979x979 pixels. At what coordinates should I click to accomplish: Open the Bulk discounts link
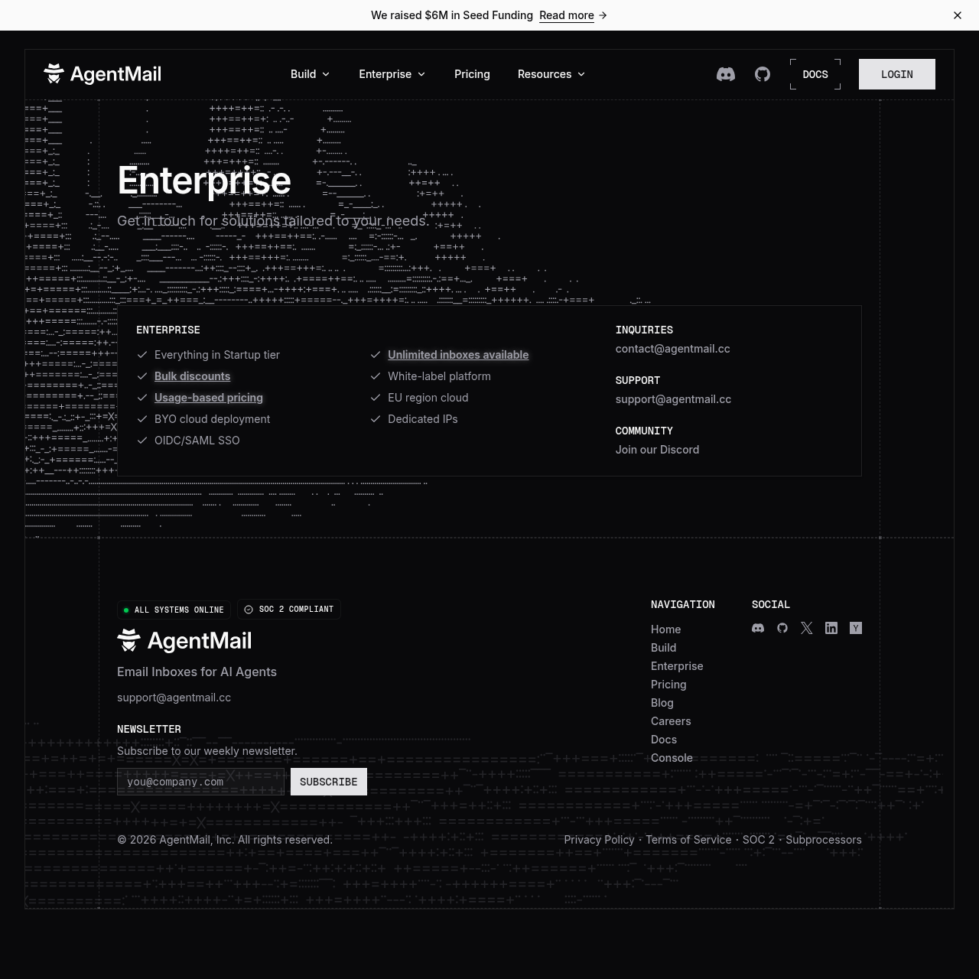(192, 376)
